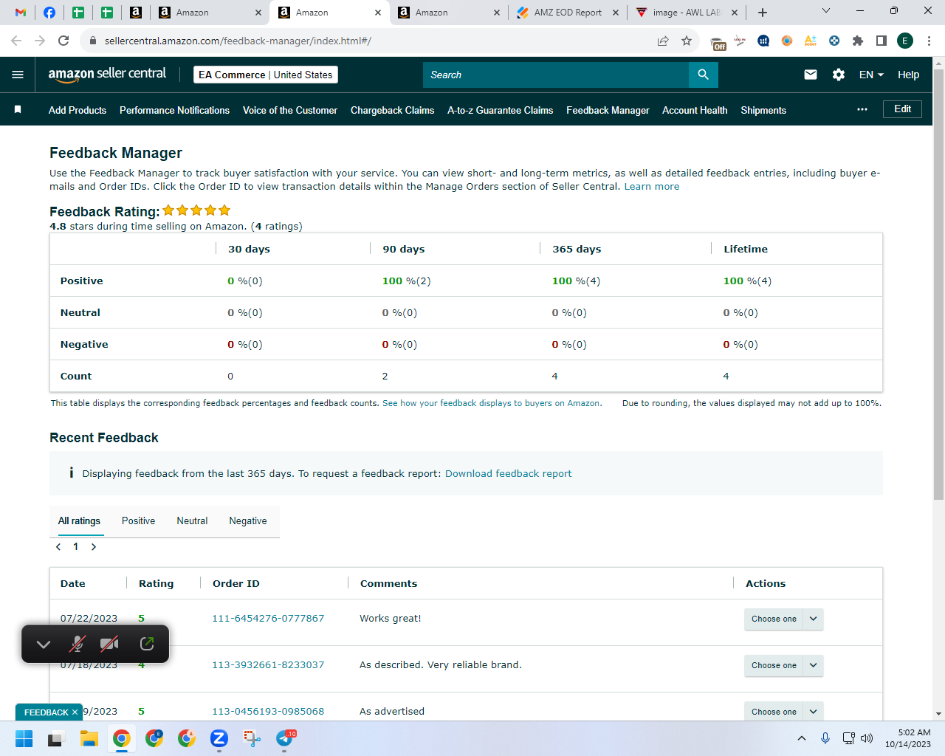Click the browser back arrow
This screenshot has height=756, width=945.
[16, 41]
